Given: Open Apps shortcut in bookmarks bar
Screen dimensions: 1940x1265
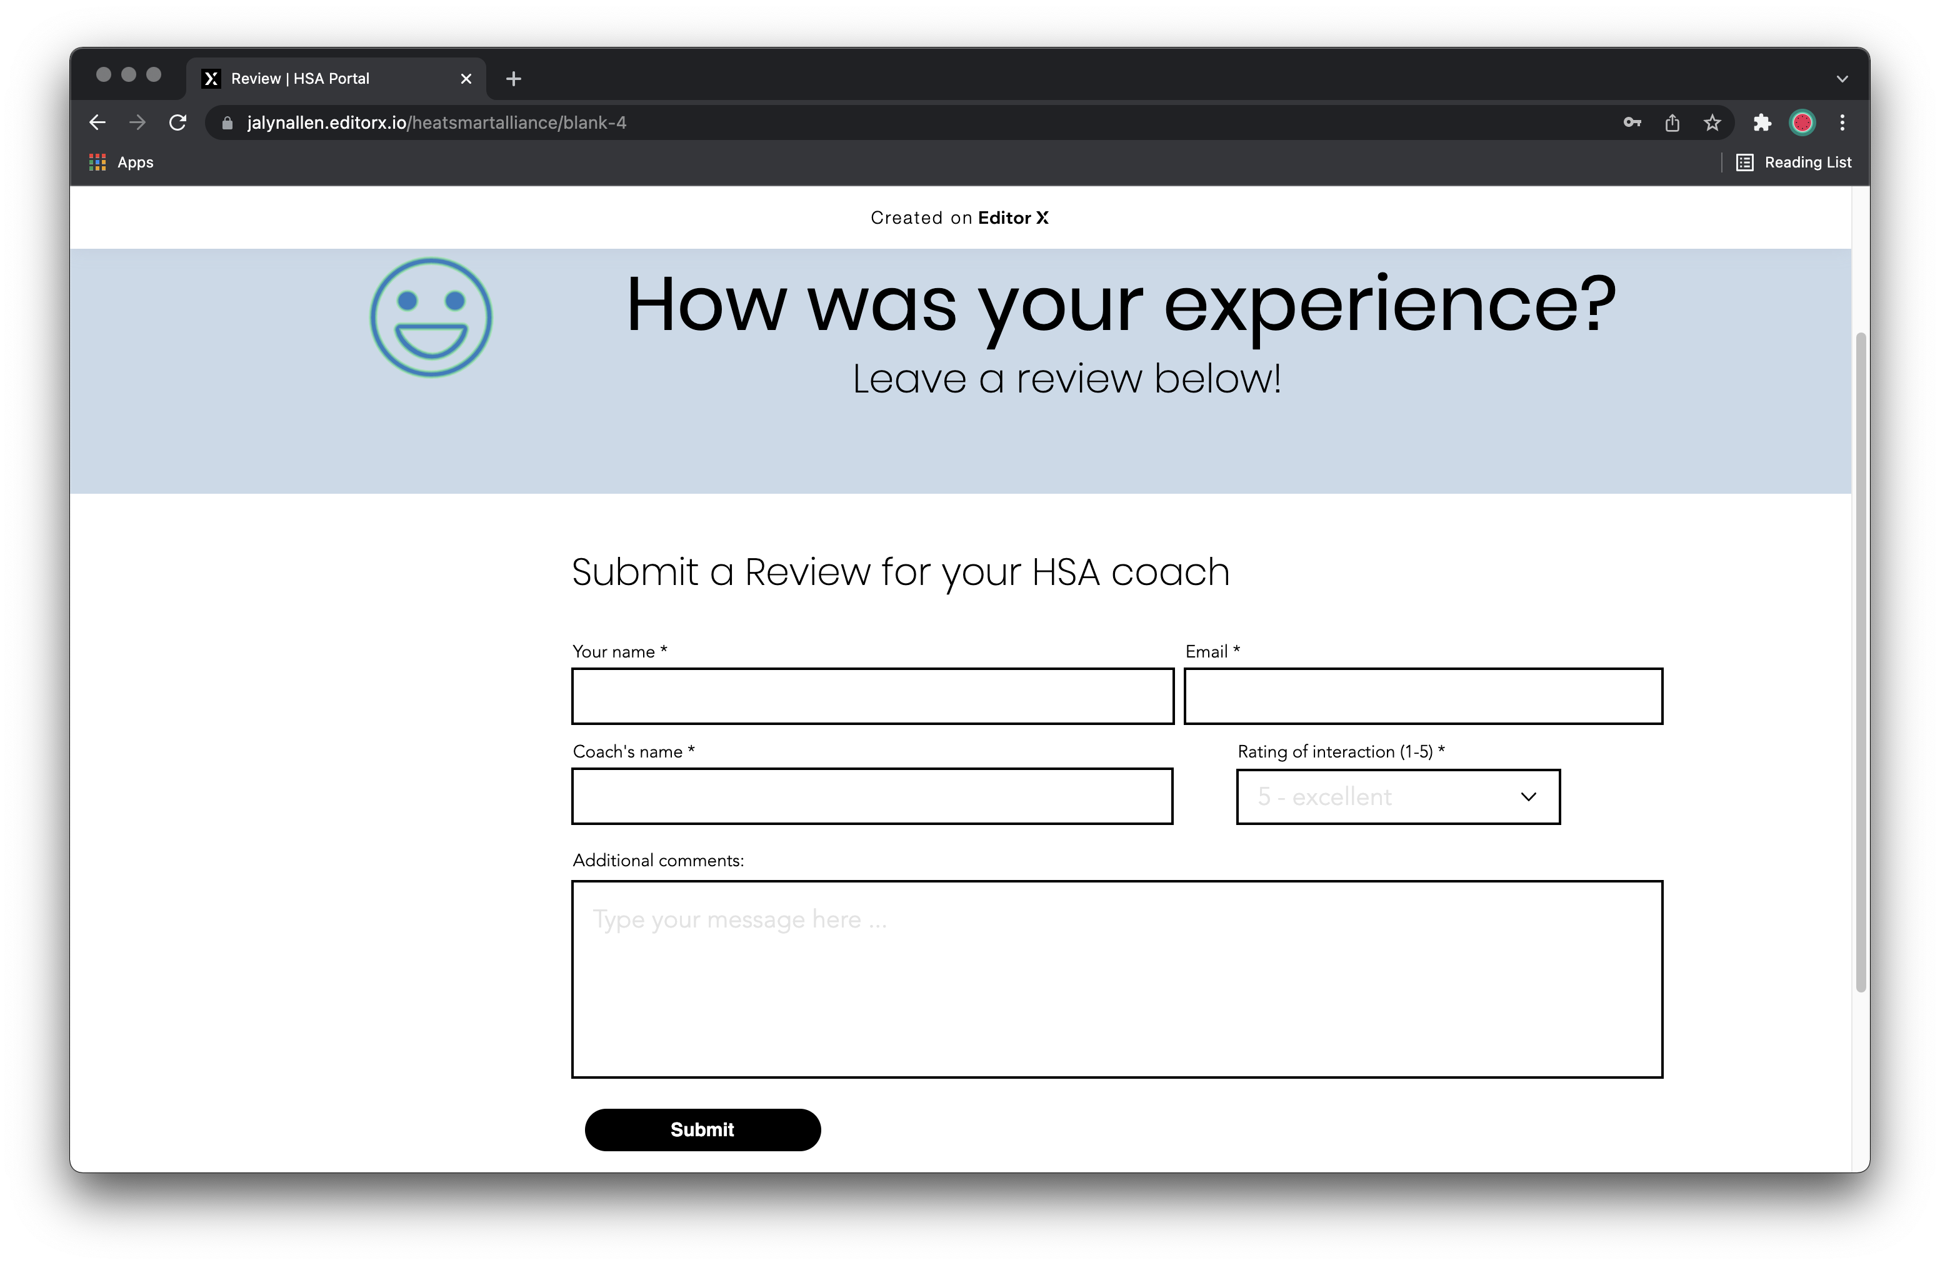Looking at the screenshot, I should (x=121, y=162).
